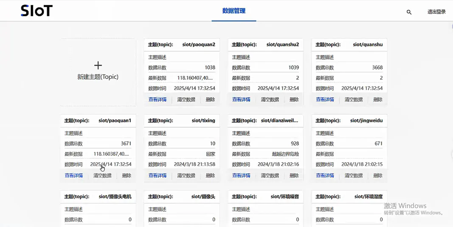This screenshot has height=227, width=453.
Task: Clear data of siot/tixing
Action: (x=186, y=175)
